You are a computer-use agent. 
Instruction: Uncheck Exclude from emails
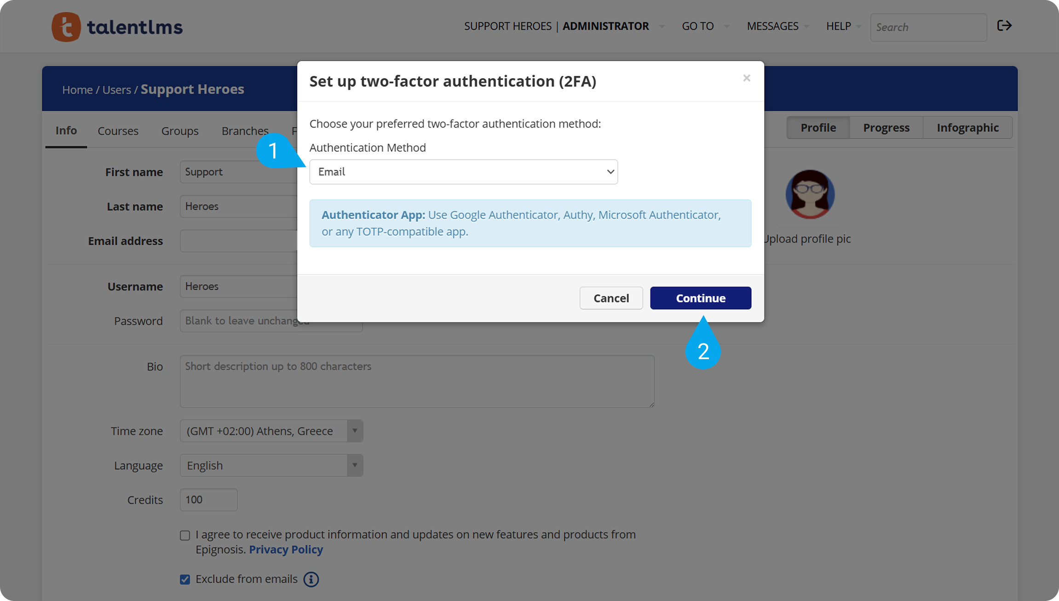(184, 579)
